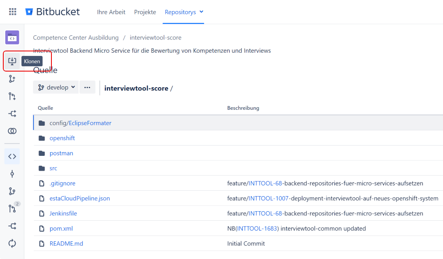Click the create branch sidebar icon
Screen dimensions: 443x259
tap(12, 79)
